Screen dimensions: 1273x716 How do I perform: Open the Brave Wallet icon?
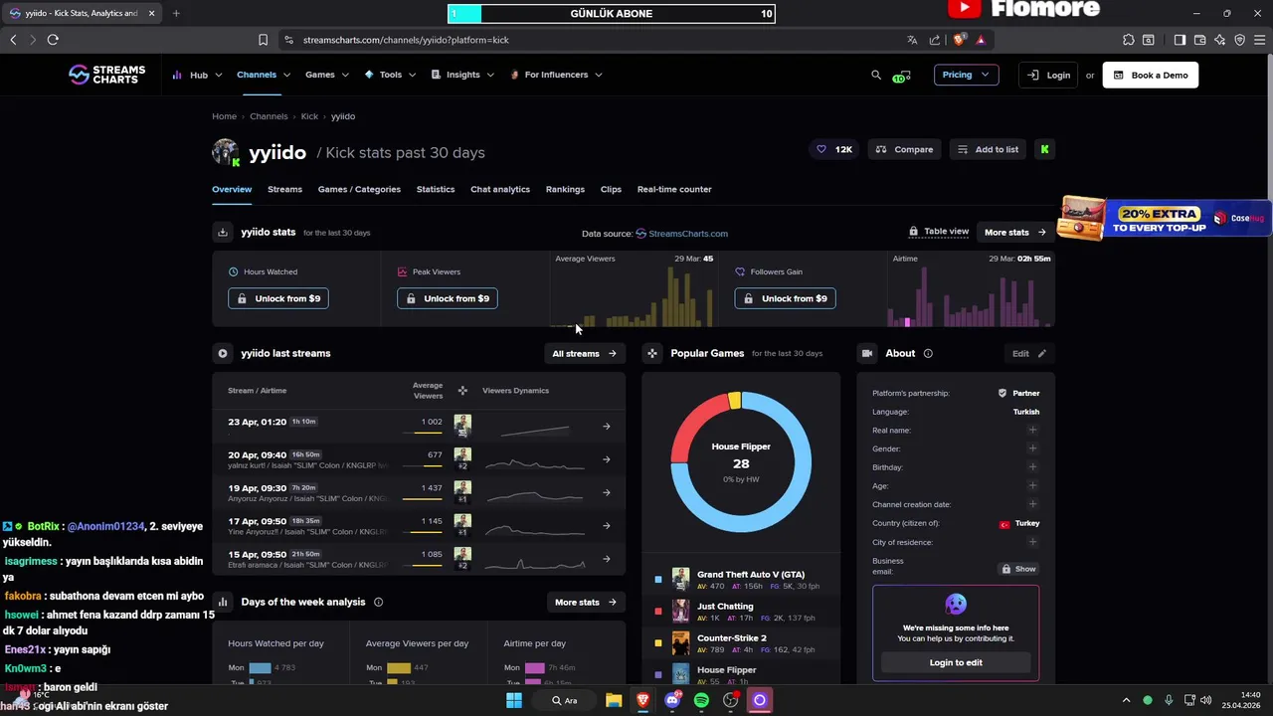(x=1199, y=40)
